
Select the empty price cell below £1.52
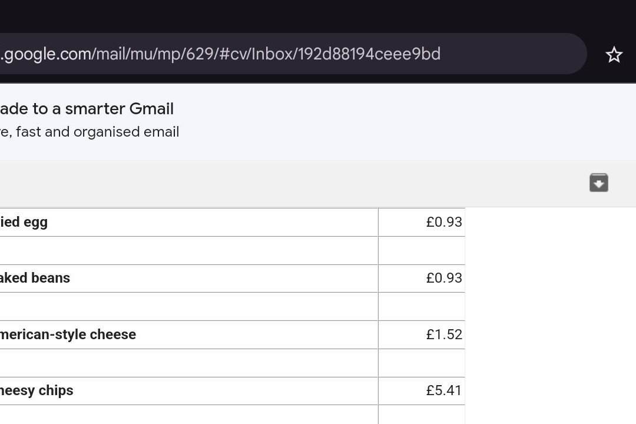tap(422, 363)
